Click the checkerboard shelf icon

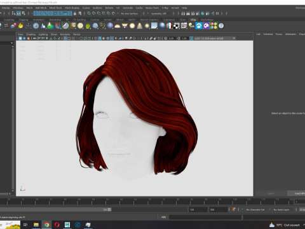177,26
